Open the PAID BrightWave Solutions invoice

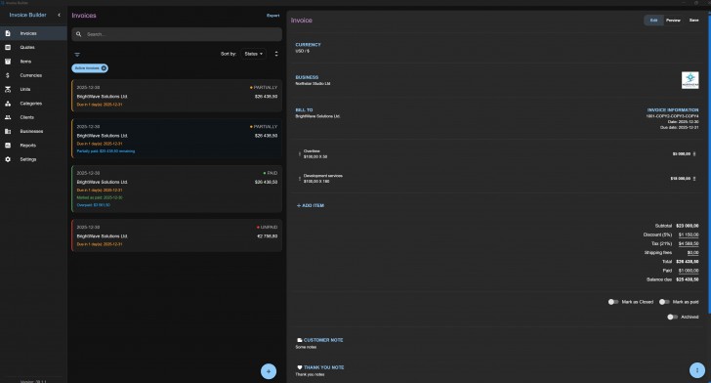coord(177,189)
